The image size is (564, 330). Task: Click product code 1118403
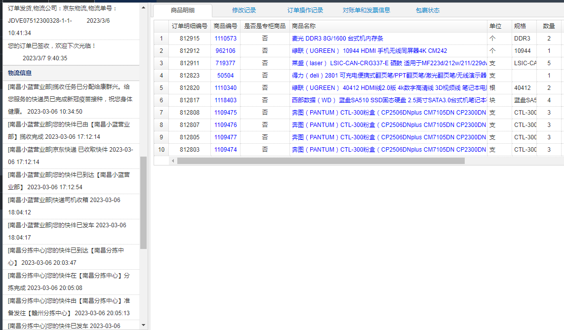[x=226, y=100]
